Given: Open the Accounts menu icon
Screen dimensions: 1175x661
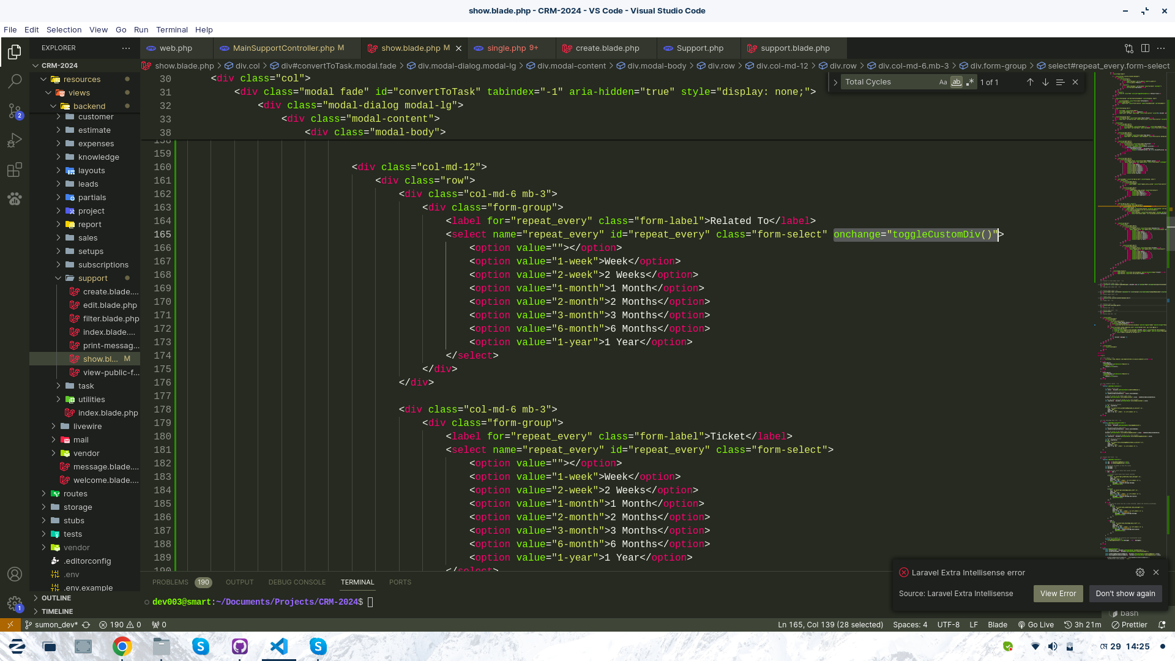Looking at the screenshot, I should pyautogui.click(x=15, y=574).
